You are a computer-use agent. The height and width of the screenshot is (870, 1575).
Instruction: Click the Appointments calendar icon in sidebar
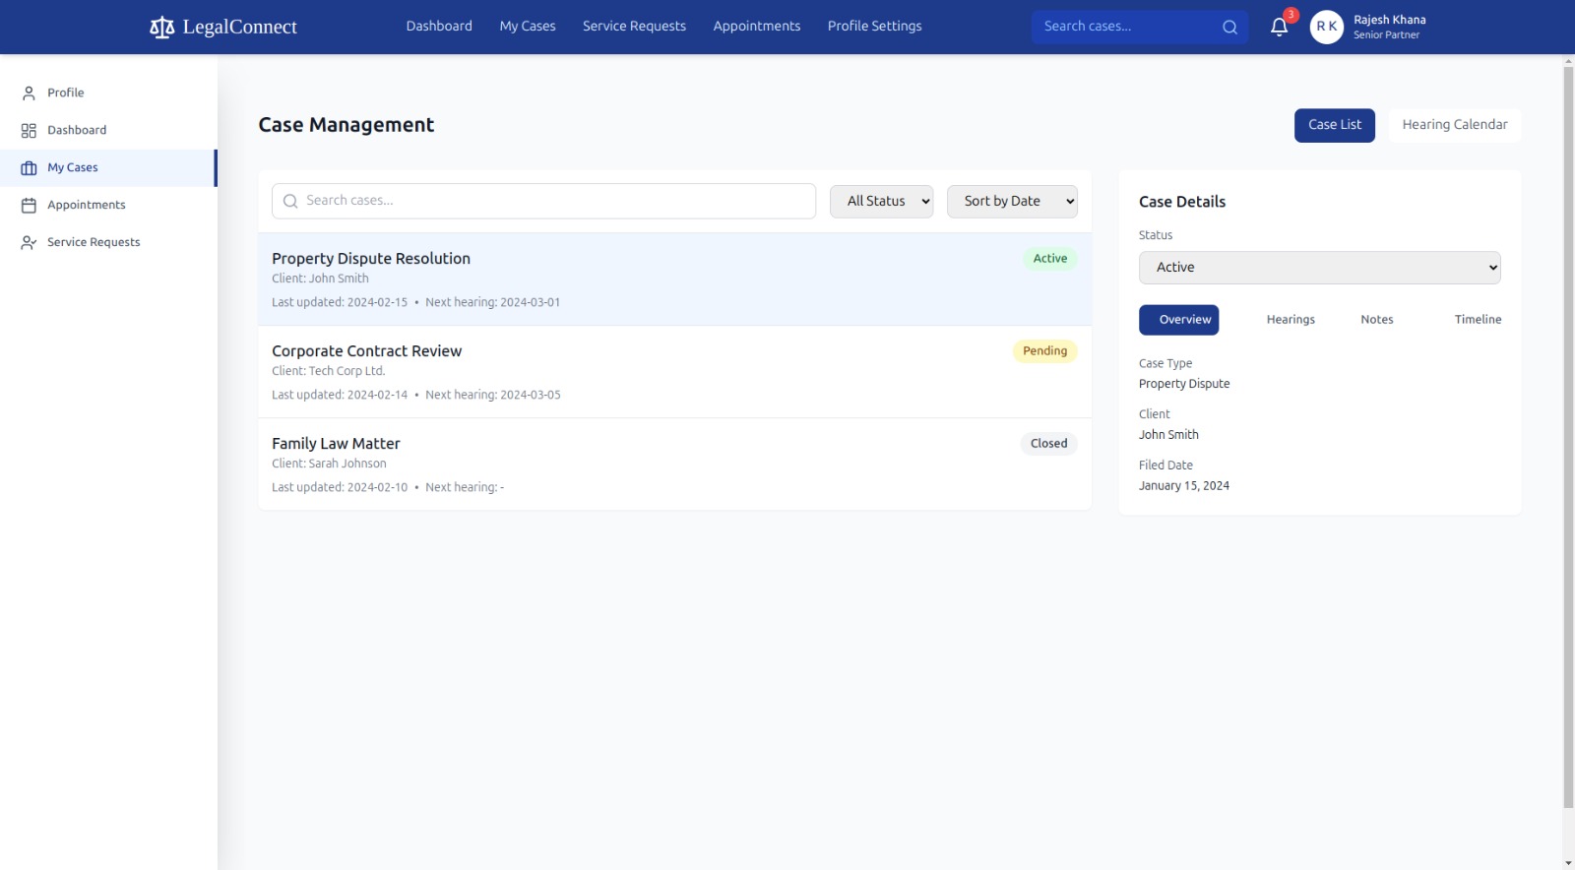point(29,205)
